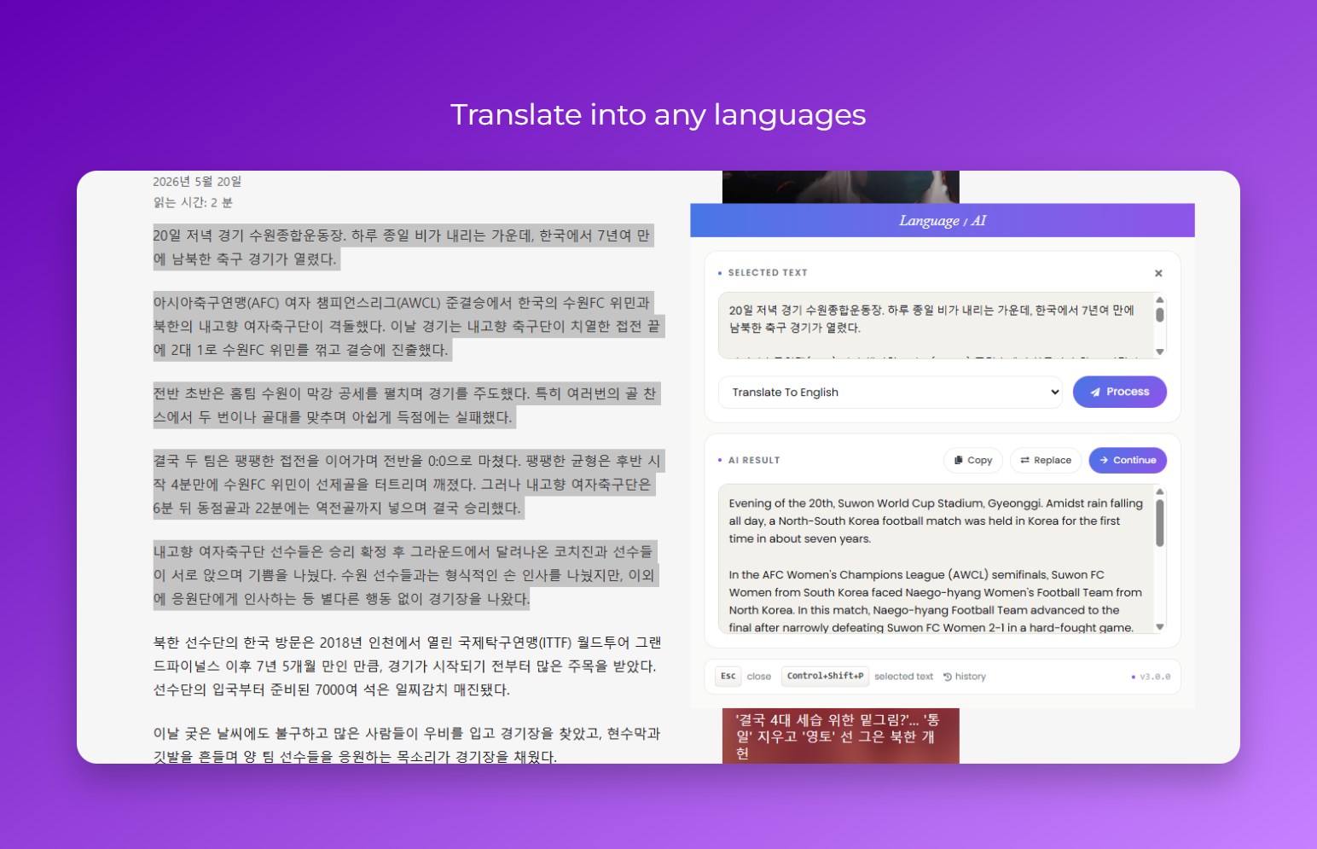1317x849 pixels.
Task: Click the up arrow of AI Result scrollbar
Action: point(1160,491)
